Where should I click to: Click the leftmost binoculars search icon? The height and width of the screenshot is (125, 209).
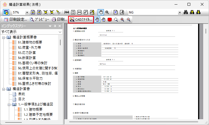186,12
